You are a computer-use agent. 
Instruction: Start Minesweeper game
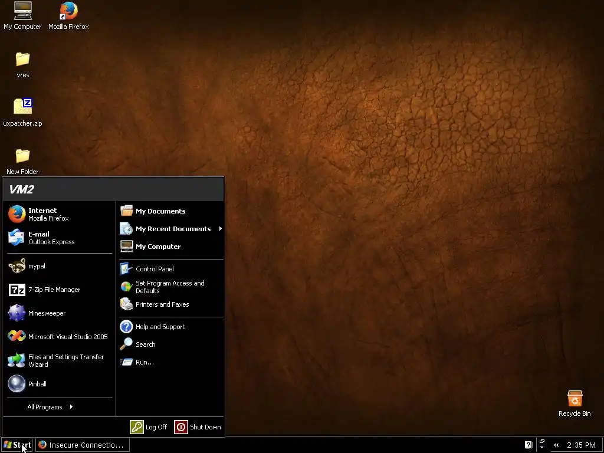[60, 313]
